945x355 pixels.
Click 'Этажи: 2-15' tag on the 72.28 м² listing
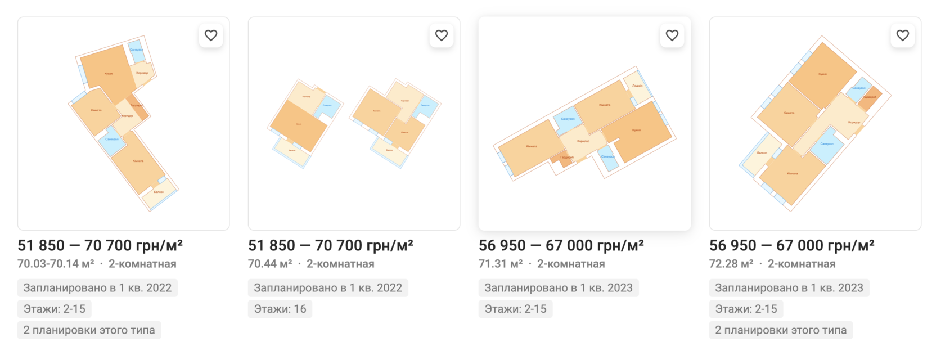click(746, 309)
